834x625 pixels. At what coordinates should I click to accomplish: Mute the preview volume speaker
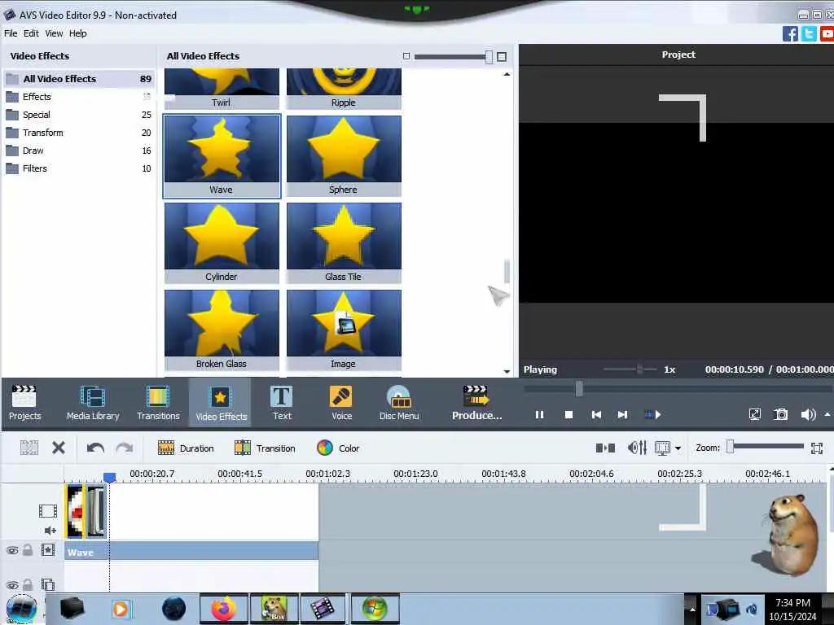(x=807, y=414)
